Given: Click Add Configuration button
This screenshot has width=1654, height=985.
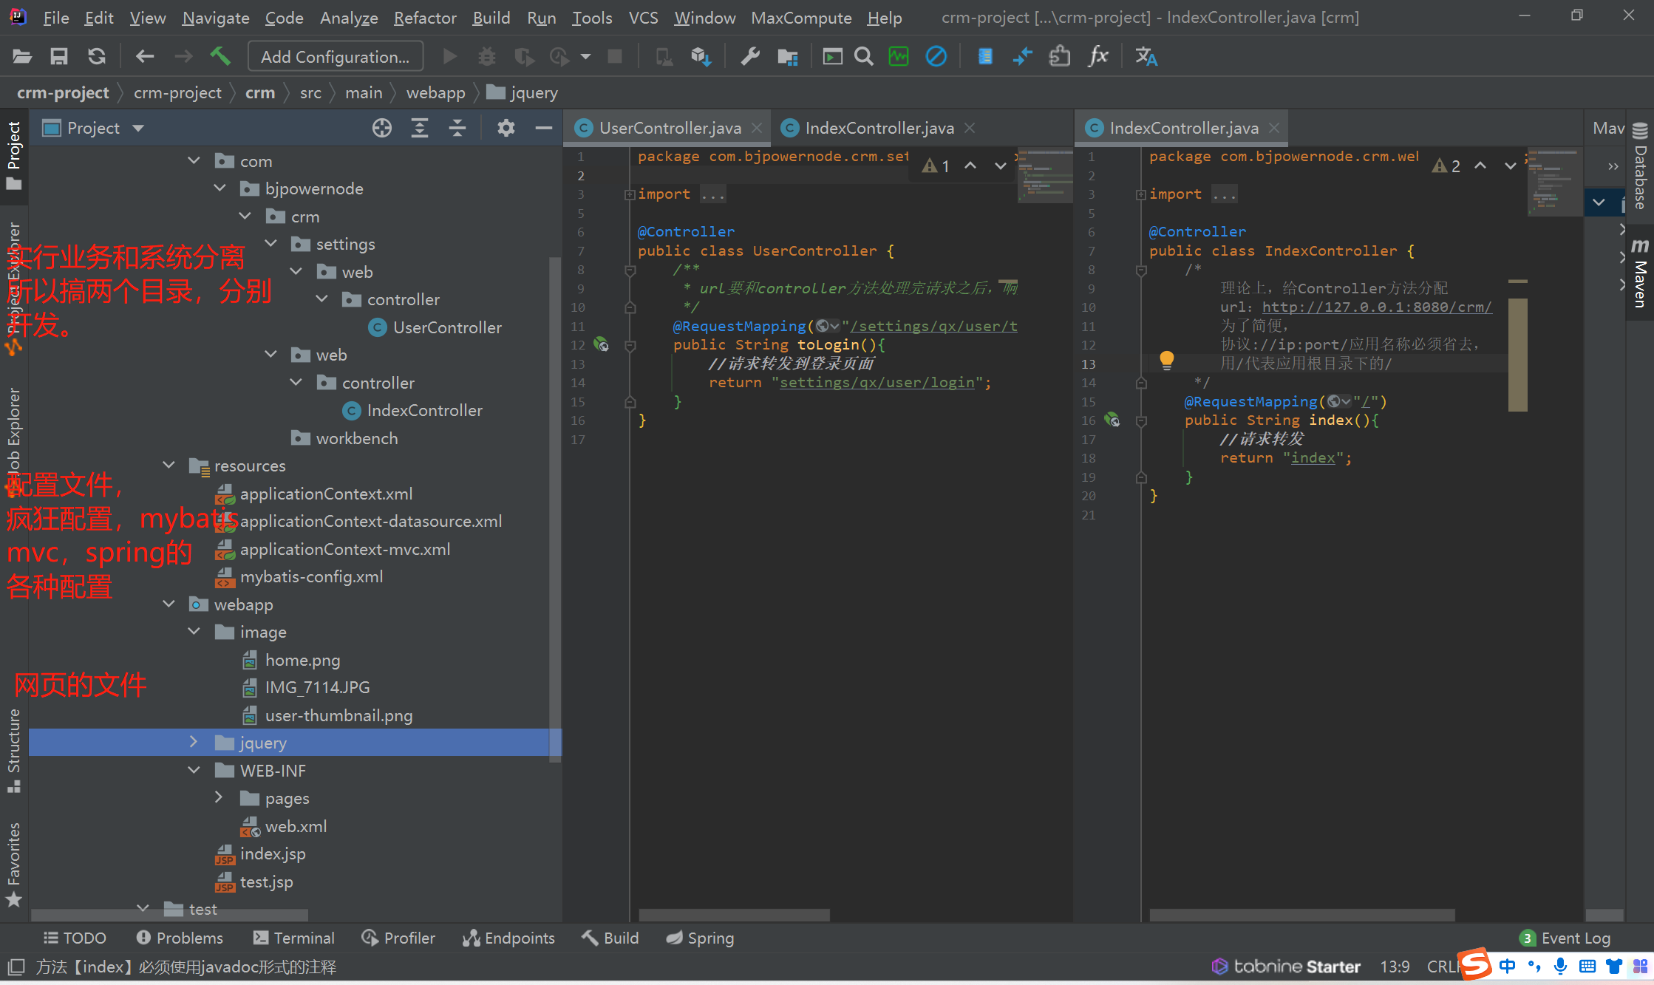Looking at the screenshot, I should pos(335,56).
